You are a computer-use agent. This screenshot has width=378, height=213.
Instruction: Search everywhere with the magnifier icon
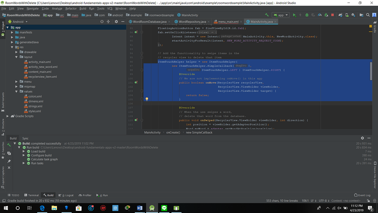tap(368, 15)
